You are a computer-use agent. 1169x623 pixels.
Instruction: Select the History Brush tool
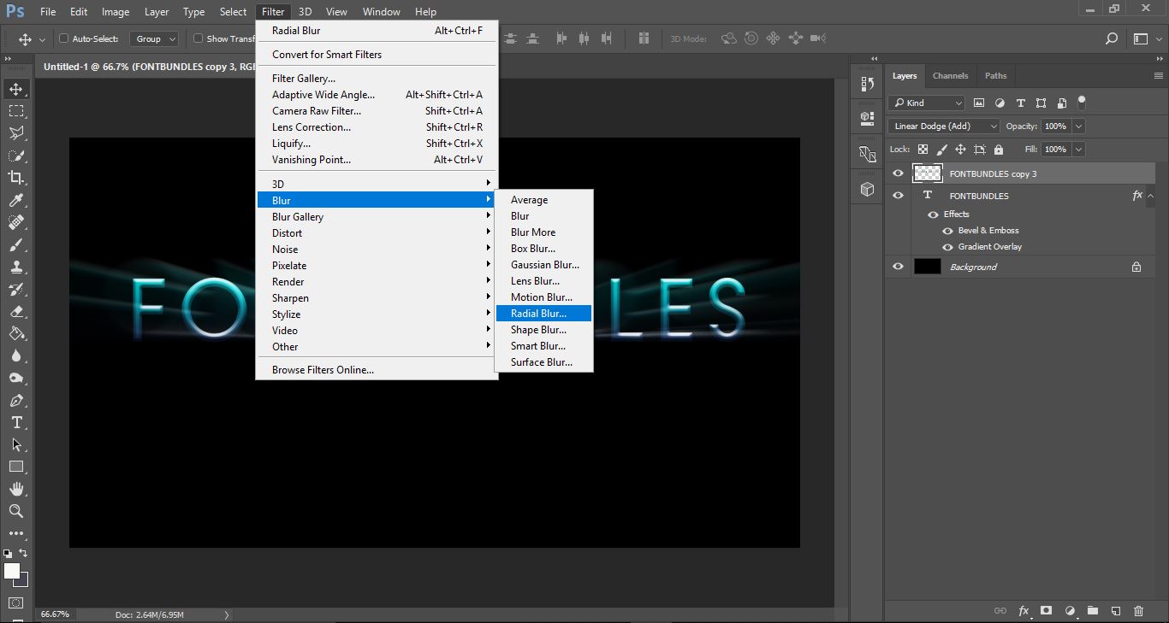pos(15,289)
